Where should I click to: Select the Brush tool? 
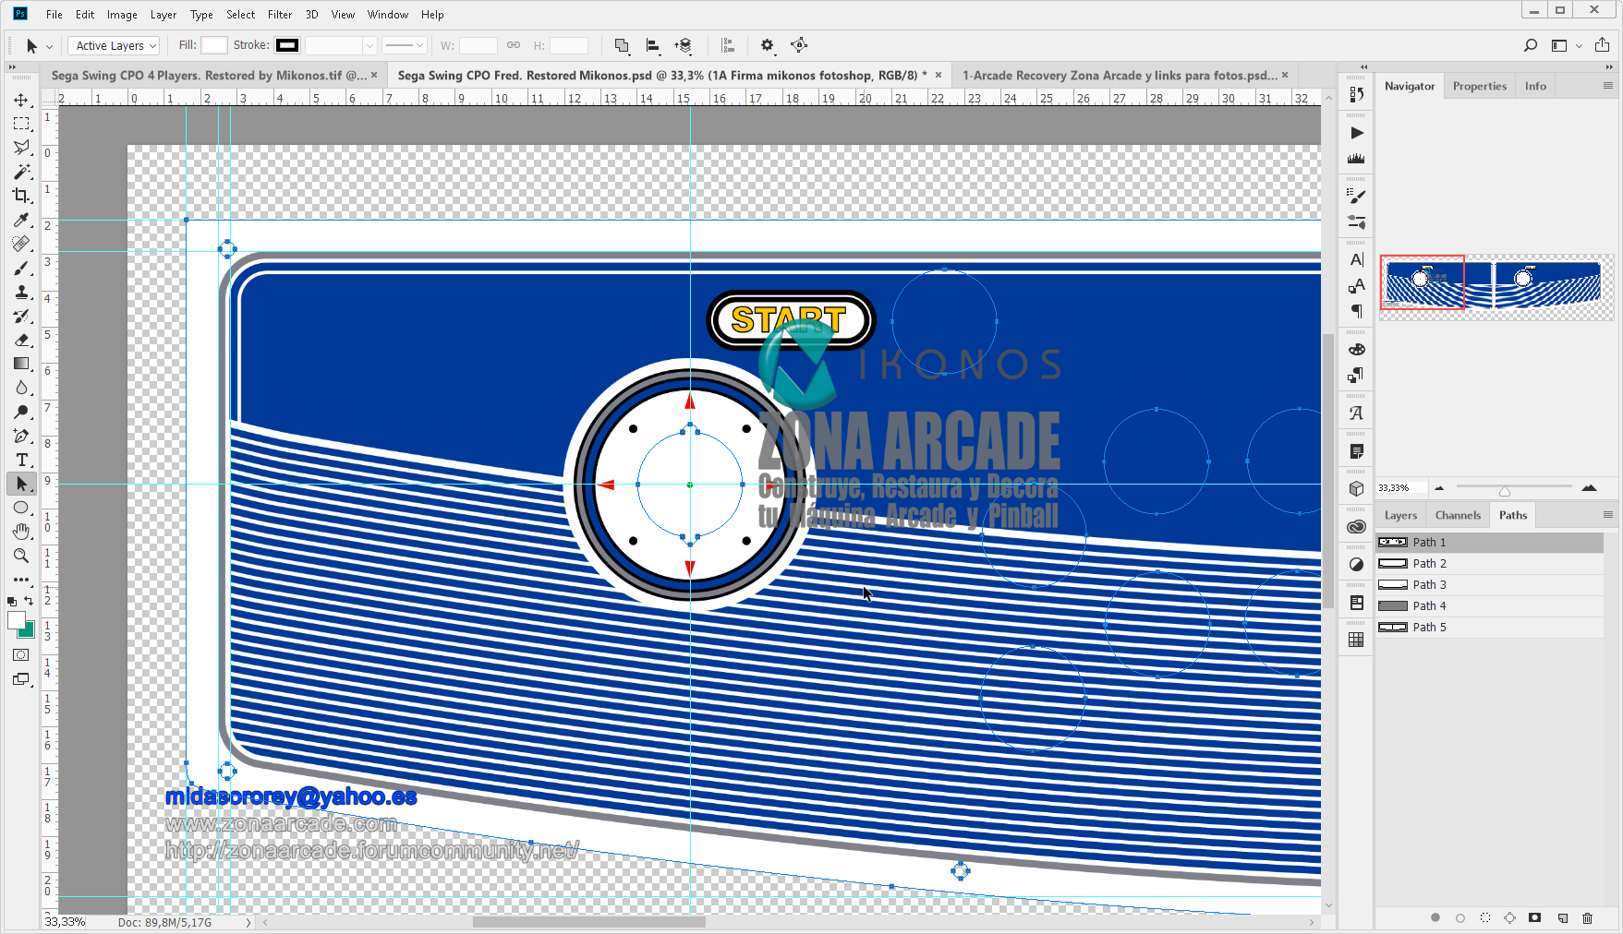tap(22, 269)
